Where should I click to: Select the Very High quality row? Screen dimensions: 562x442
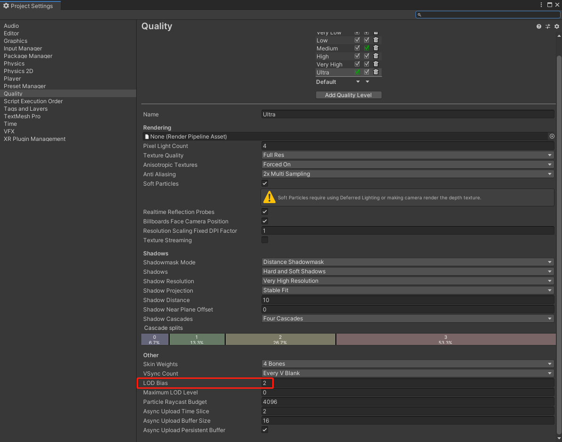pyautogui.click(x=329, y=65)
